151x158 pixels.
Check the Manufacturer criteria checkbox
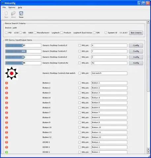(x=35, y=33)
